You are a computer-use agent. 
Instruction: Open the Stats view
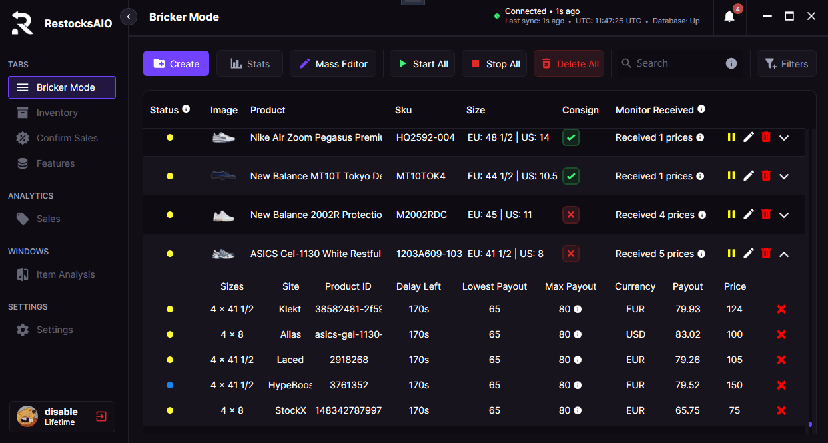tap(250, 63)
